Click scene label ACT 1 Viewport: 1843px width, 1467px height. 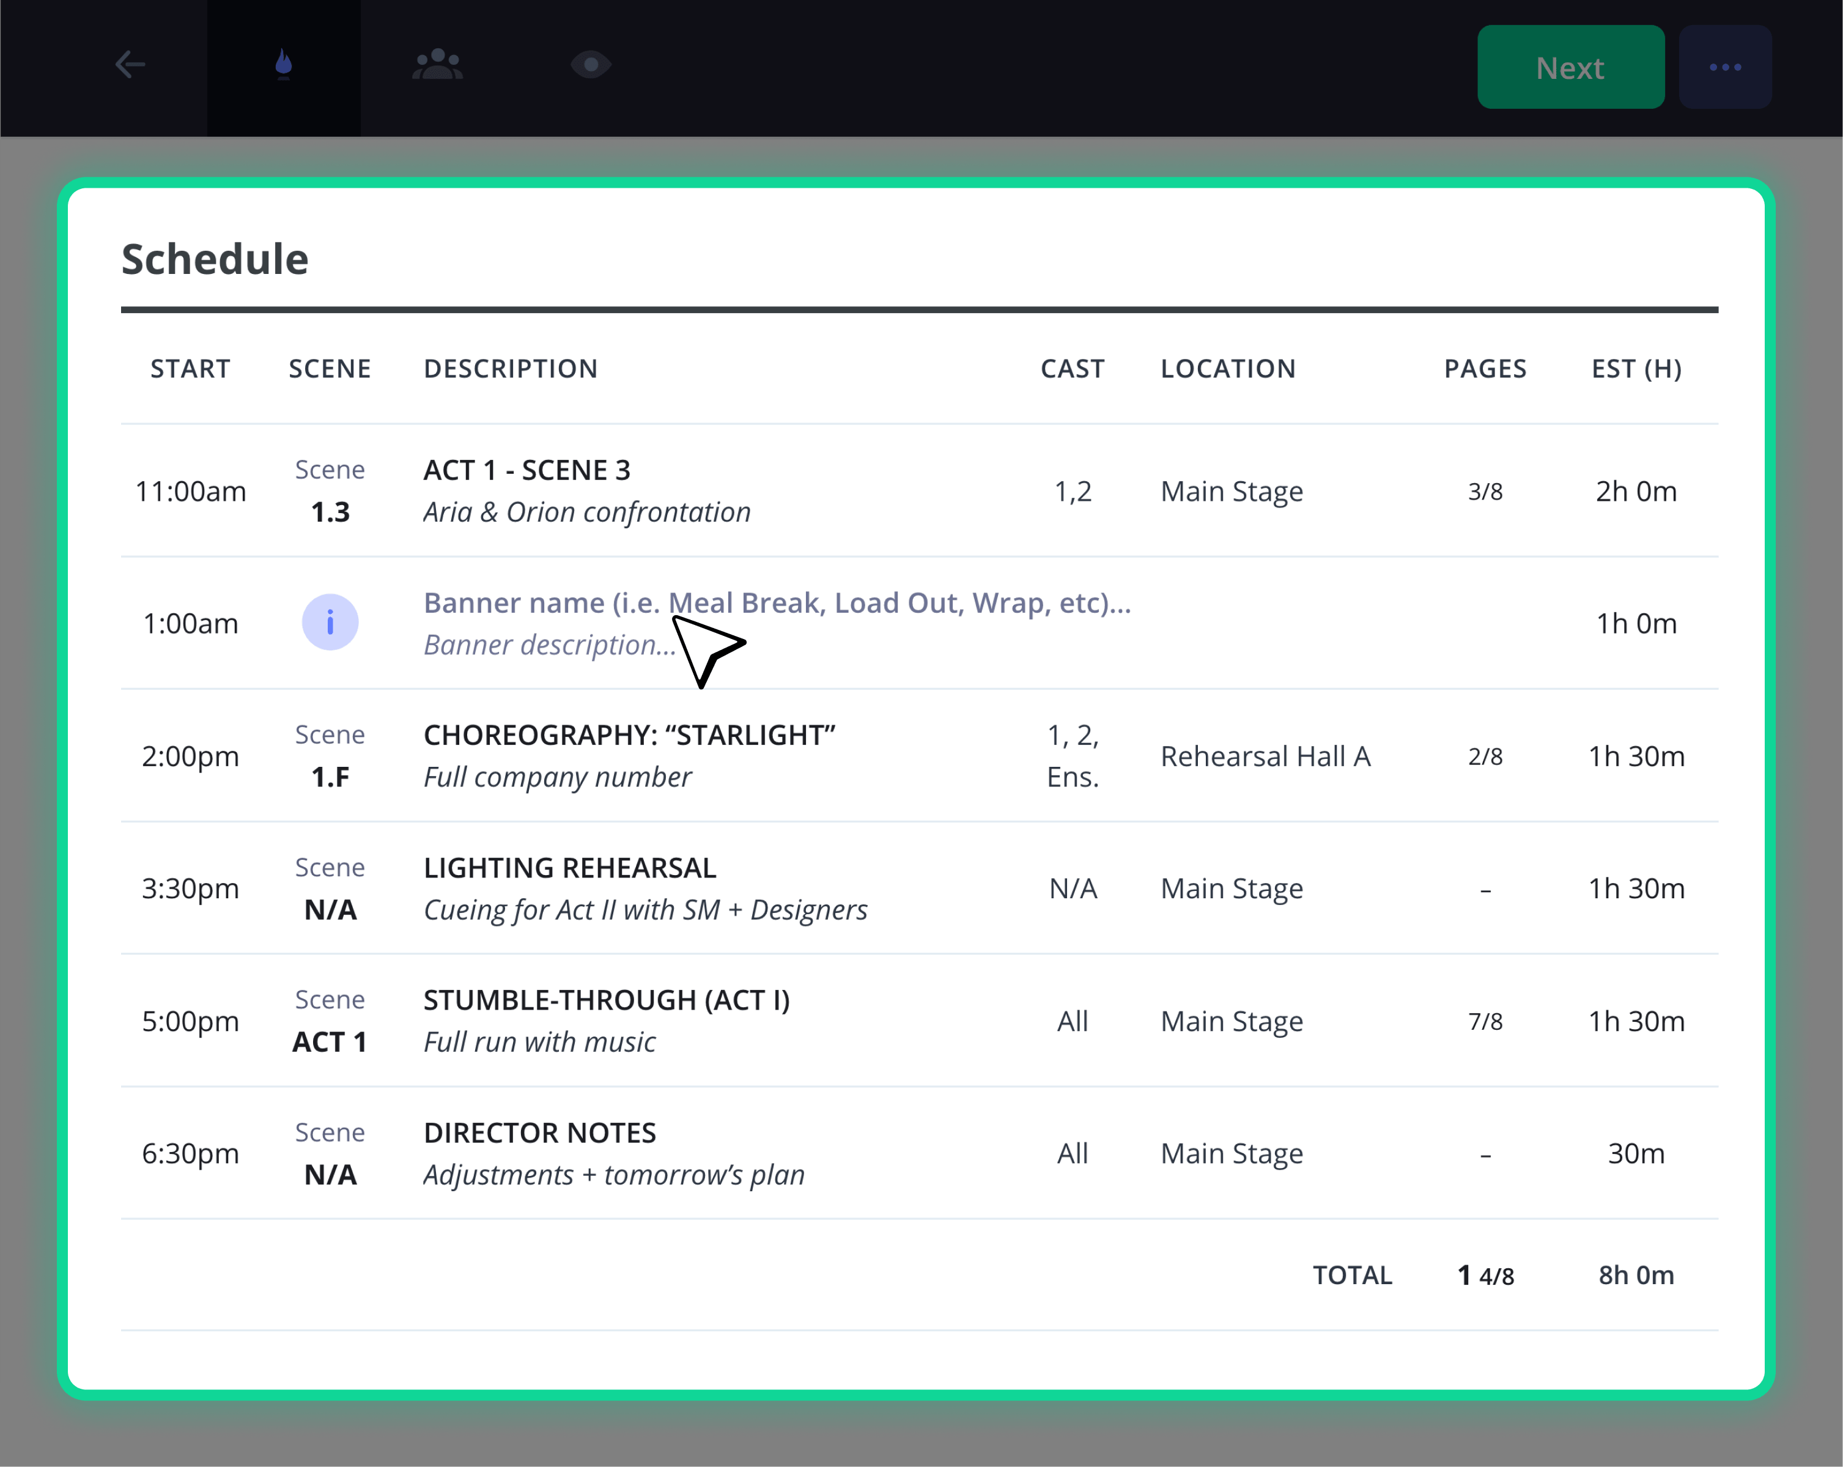click(x=330, y=1042)
